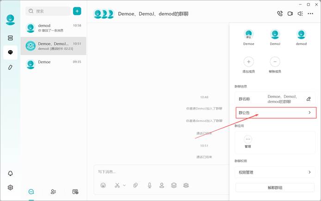321x201 pixels.
Task: Attach a file with paperclip icon
Action: [136, 185]
